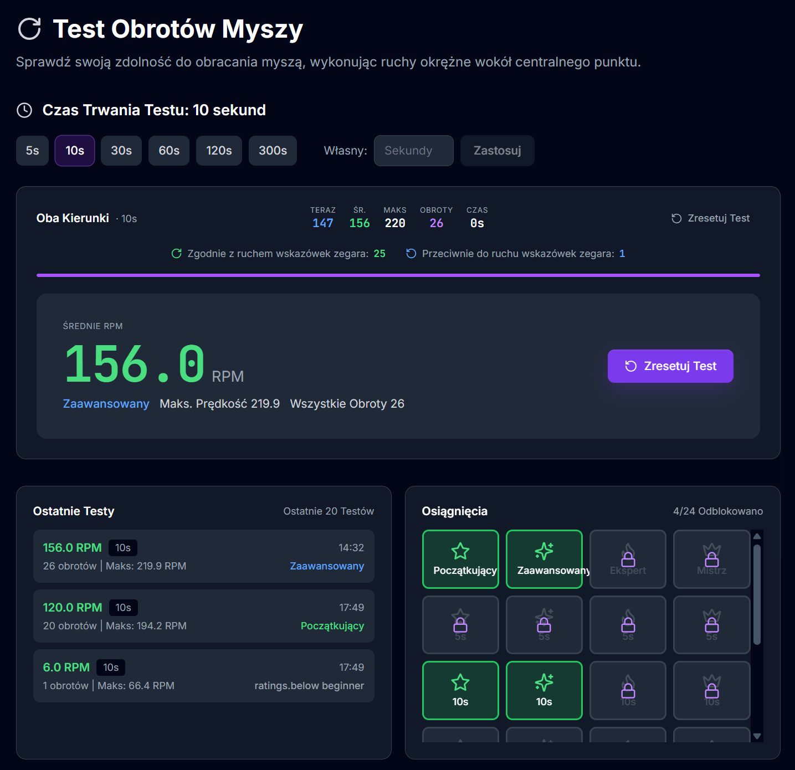
Task: Select the locked 5s flame achievement
Action: (628, 625)
